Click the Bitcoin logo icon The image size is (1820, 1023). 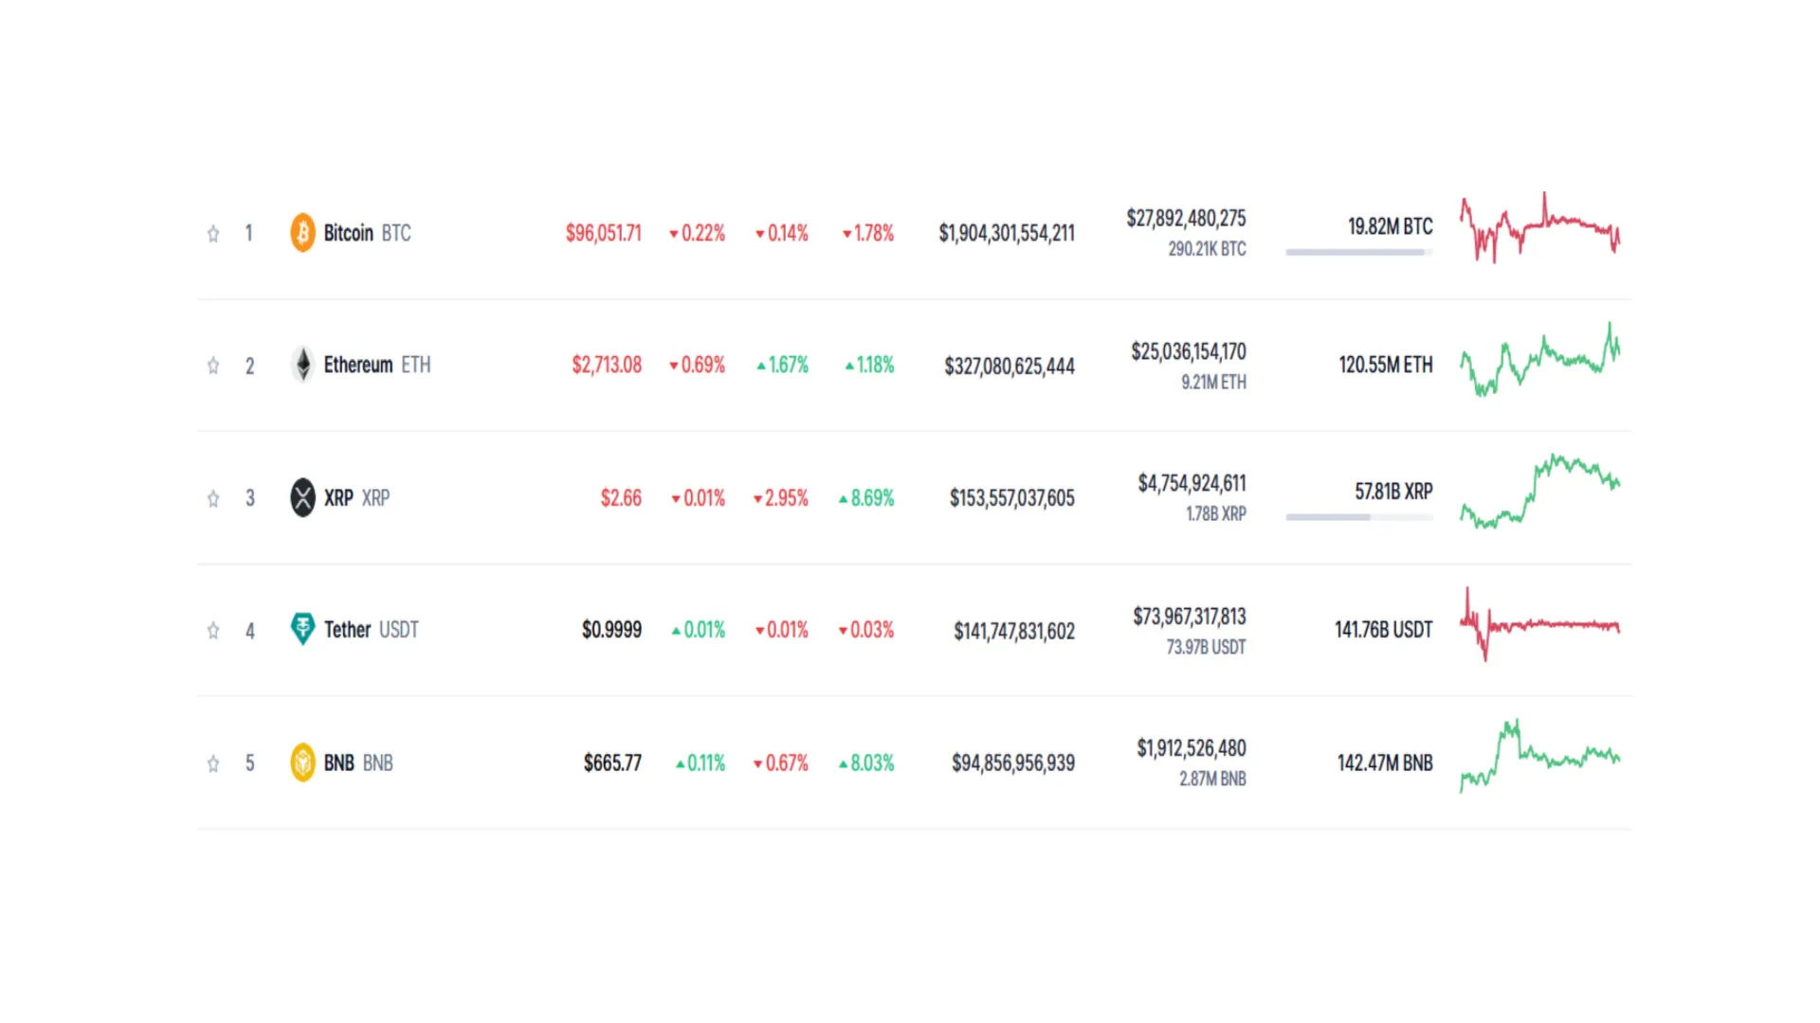click(x=302, y=232)
